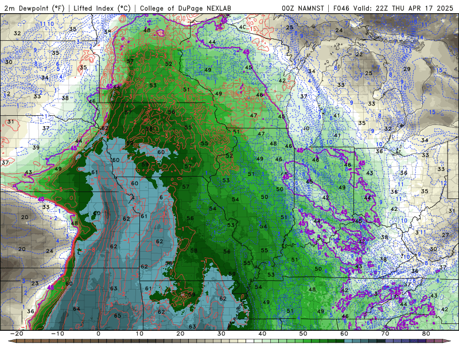Viewport: 459px width, 344px height.
Task: Select the "College of DuPage NEXLAB" header text
Action: (185, 8)
